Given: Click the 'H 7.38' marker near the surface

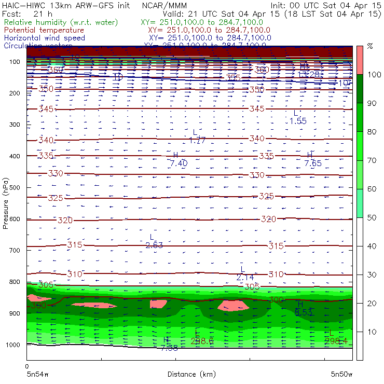Looking at the screenshot, I should (x=169, y=344).
